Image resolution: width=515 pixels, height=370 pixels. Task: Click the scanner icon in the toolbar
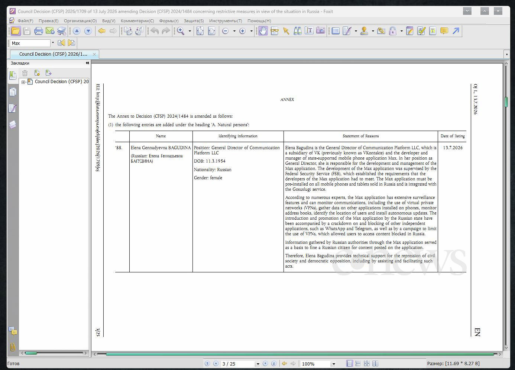[x=61, y=31]
